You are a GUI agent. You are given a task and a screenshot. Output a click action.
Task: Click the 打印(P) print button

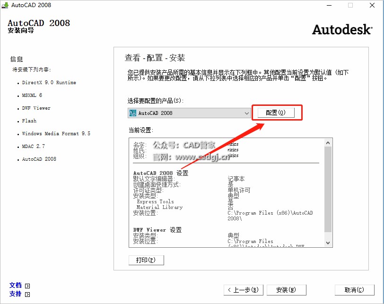pyautogui.click(x=146, y=260)
